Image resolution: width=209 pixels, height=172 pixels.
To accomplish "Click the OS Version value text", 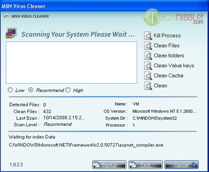I will pyautogui.click(x=164, y=111).
